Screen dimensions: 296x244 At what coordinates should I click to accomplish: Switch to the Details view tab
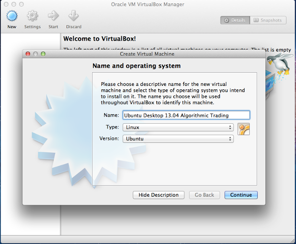click(235, 20)
